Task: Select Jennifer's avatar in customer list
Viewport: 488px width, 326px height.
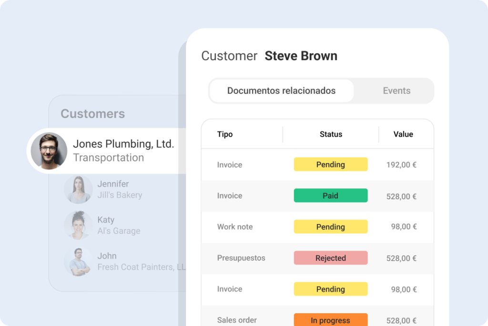Action: pos(78,189)
